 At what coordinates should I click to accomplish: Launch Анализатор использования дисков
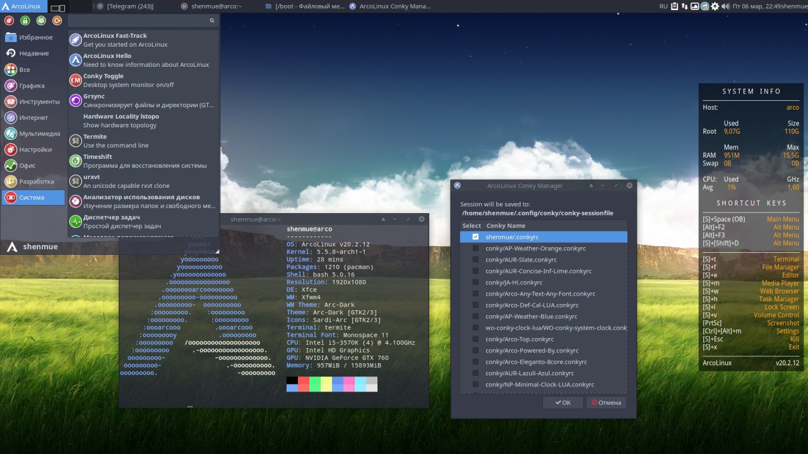coord(143,201)
